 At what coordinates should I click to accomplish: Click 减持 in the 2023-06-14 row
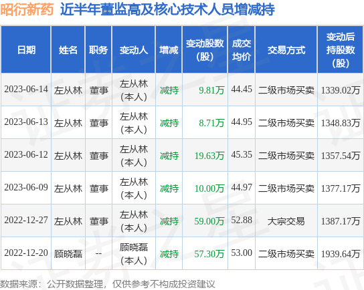(x=169, y=90)
